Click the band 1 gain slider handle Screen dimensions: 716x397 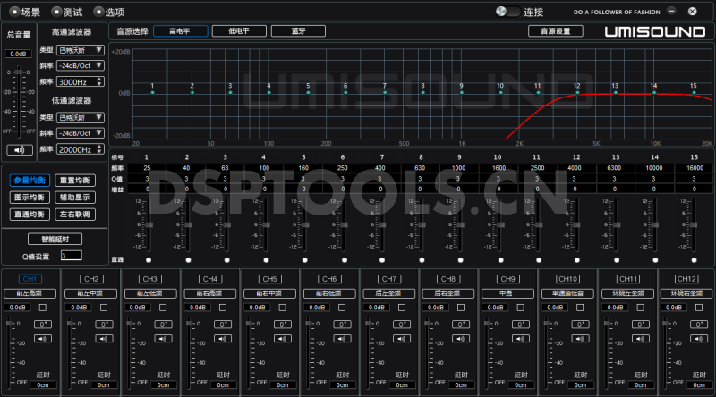click(149, 225)
